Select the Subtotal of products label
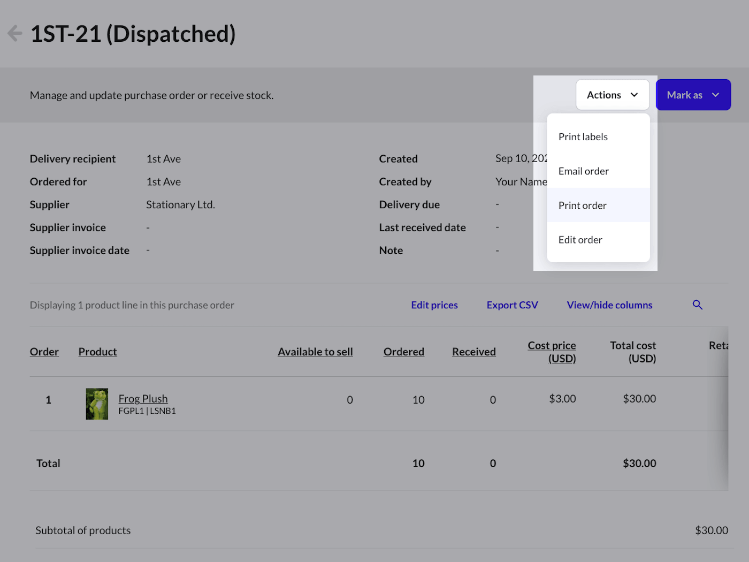Image resolution: width=749 pixels, height=562 pixels. 83,530
